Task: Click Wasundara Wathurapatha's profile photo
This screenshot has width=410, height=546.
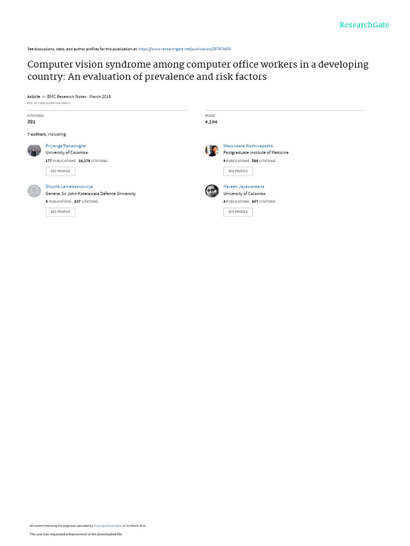Action: [x=212, y=150]
